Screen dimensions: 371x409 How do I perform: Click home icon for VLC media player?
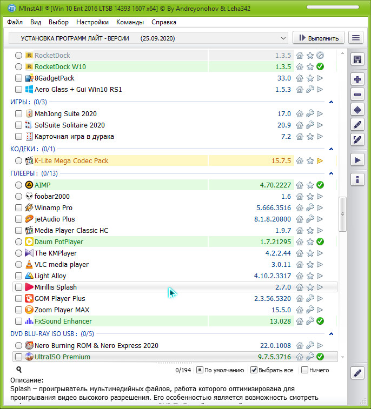300,265
